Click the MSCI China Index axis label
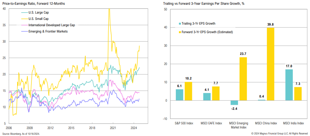 point(266,123)
